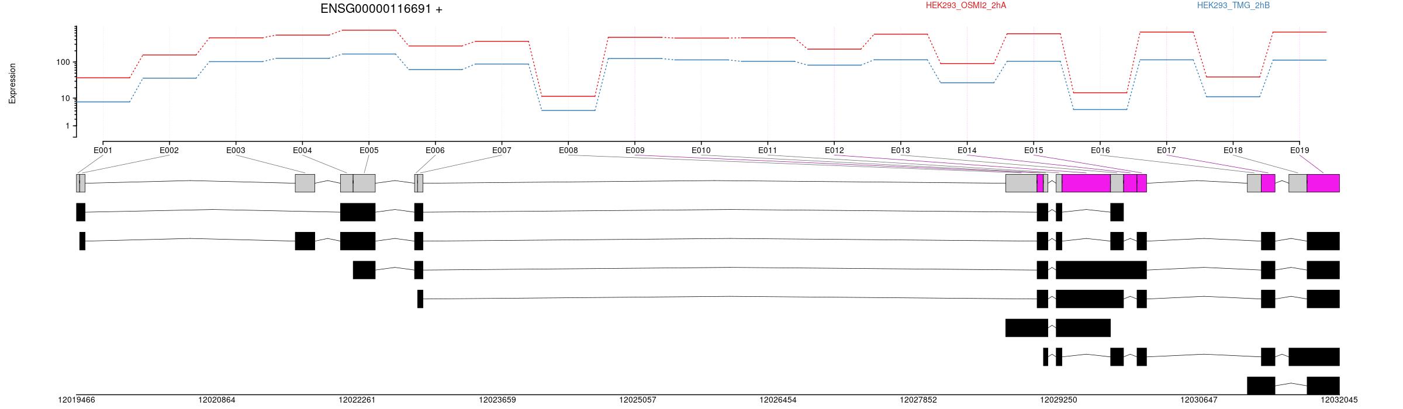The image size is (1403, 409).
Task: Click genomic coordinate 12027852
Action: (x=918, y=400)
